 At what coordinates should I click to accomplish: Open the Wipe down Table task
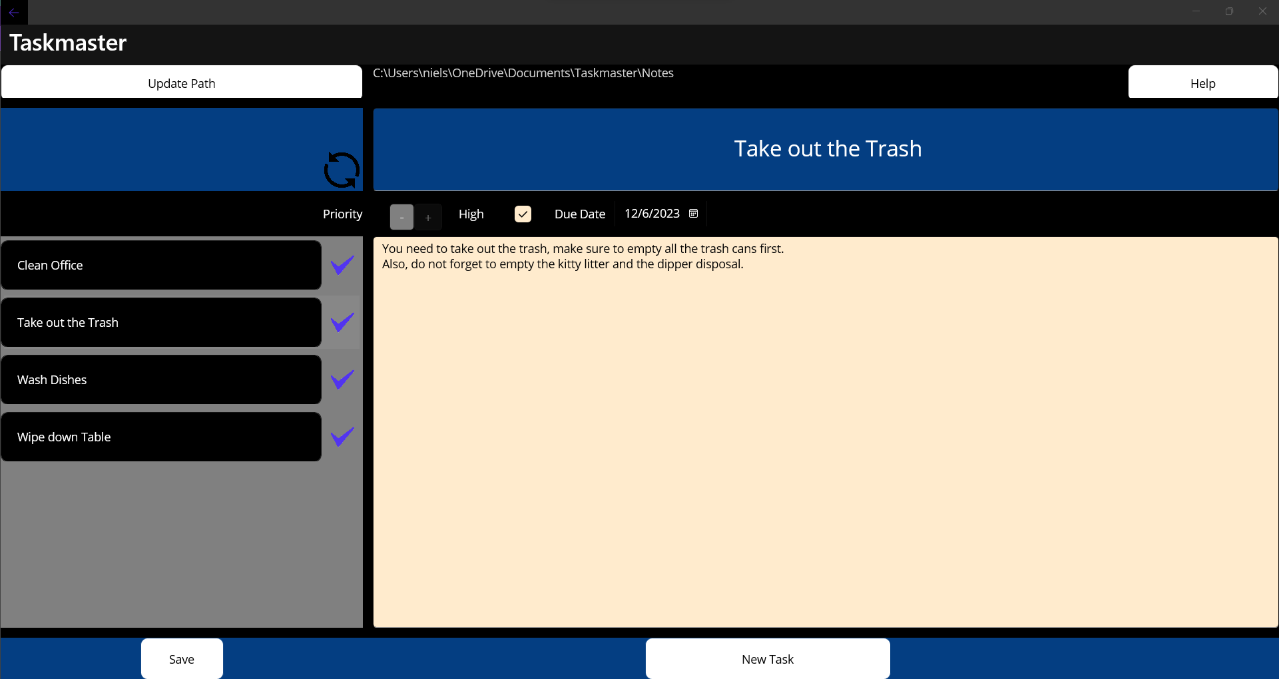point(161,437)
